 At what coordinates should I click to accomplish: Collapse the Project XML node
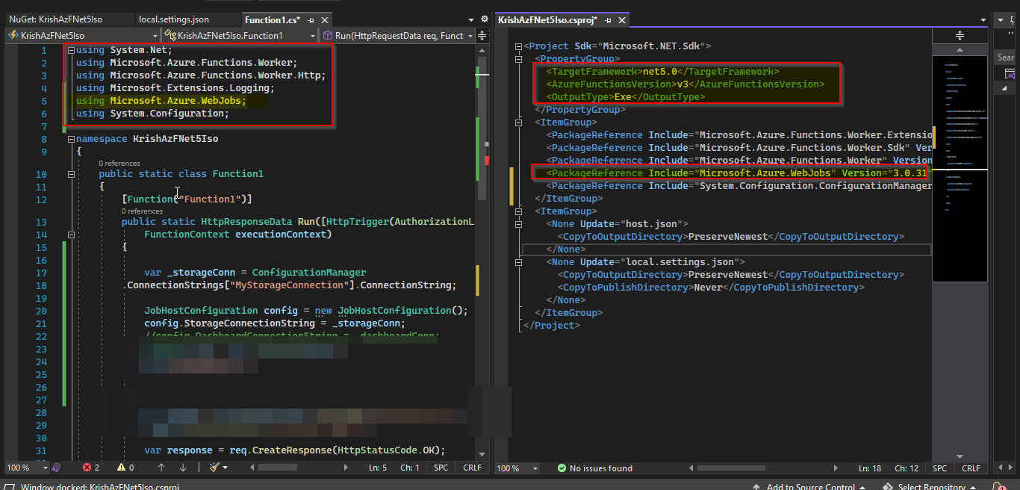tap(519, 46)
